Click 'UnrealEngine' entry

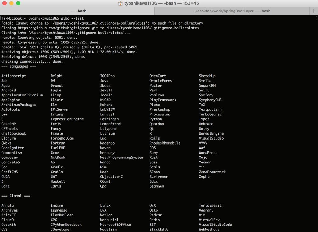(211, 134)
